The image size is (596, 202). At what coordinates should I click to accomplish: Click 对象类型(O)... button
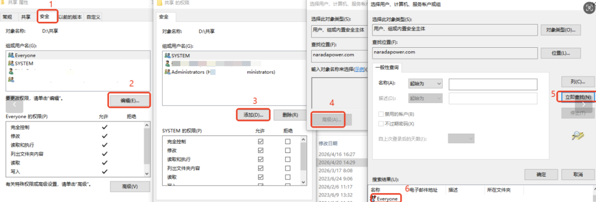561,30
